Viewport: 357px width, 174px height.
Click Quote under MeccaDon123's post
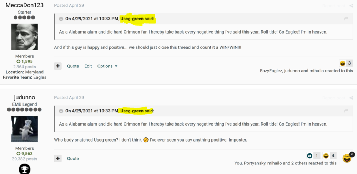[x=73, y=66]
